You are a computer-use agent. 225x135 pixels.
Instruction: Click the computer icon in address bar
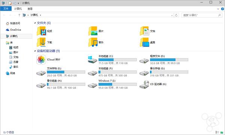(x=24, y=15)
